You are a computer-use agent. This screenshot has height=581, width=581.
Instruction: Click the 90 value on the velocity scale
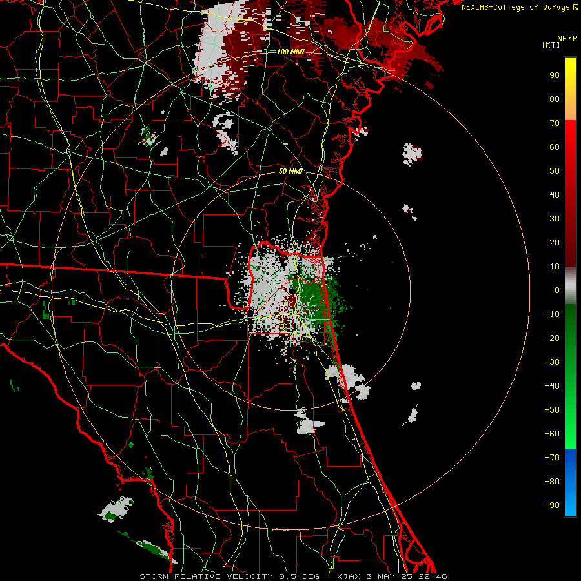[555, 76]
